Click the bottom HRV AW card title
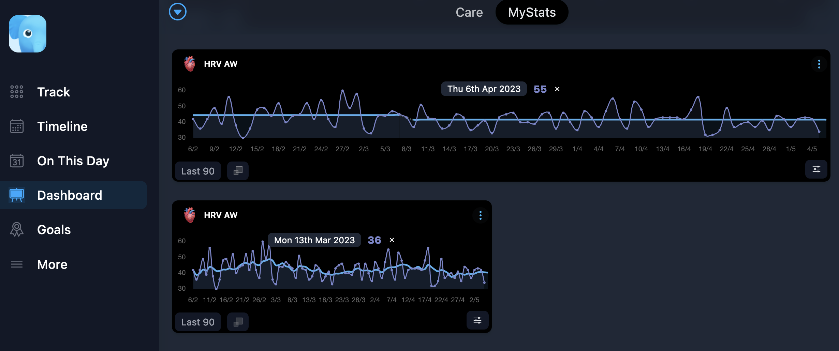Image resolution: width=839 pixels, height=351 pixels. (x=221, y=215)
